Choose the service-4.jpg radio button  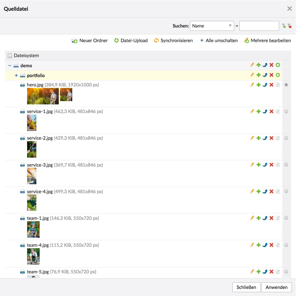pos(286,191)
